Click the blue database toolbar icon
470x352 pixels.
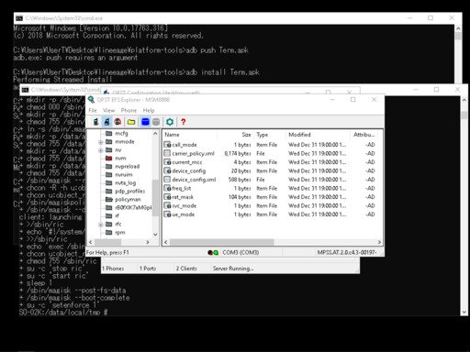145,122
